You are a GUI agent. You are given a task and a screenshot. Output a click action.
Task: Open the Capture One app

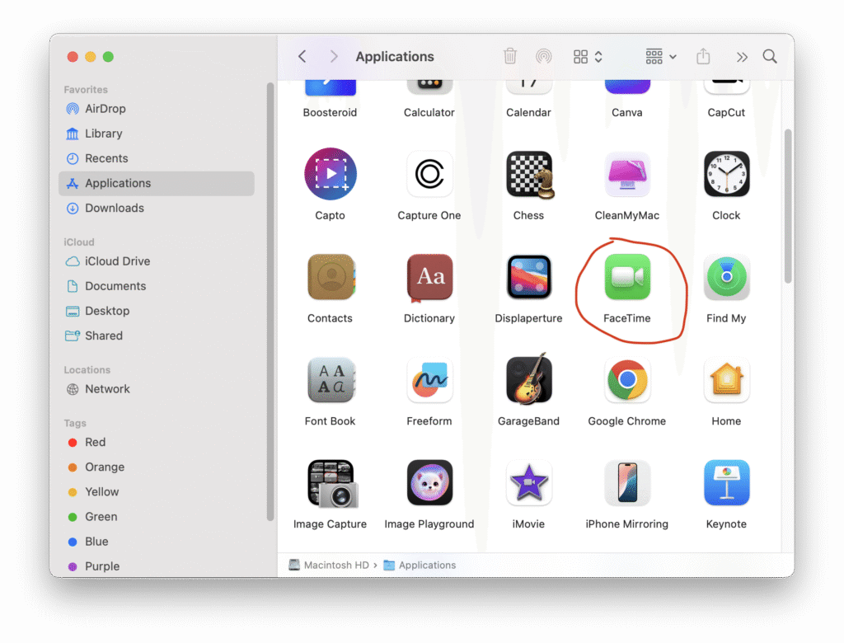point(429,174)
